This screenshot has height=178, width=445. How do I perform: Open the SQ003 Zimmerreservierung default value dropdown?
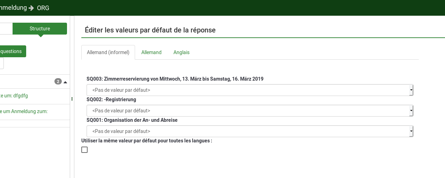[x=250, y=90]
